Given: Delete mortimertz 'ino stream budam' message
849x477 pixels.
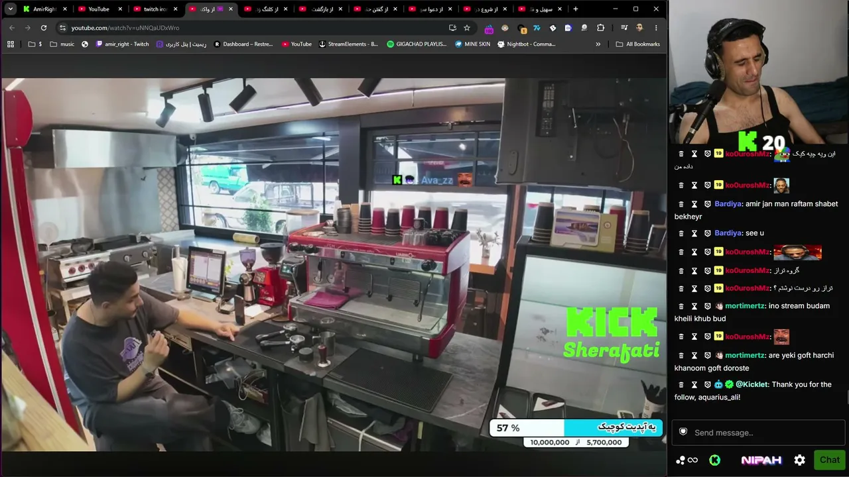Looking at the screenshot, I should coord(681,306).
